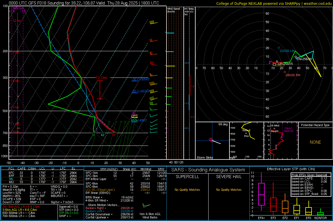
Task: Click the sounding title with the valid time
Action: click(84, 3)
